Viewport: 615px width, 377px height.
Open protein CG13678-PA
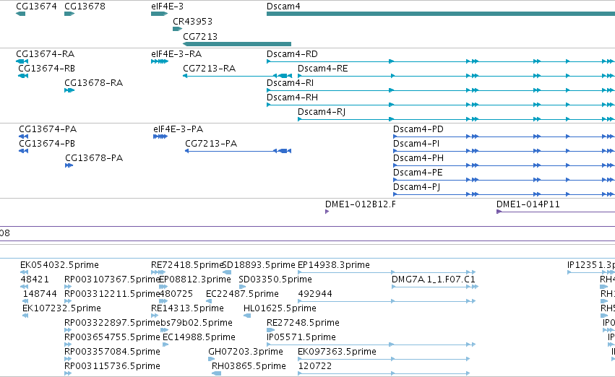point(94,158)
